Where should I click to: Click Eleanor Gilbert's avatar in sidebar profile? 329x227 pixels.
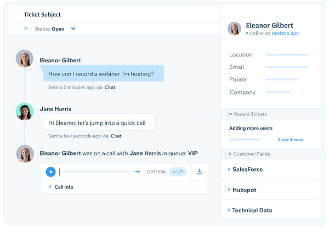pyautogui.click(x=234, y=28)
